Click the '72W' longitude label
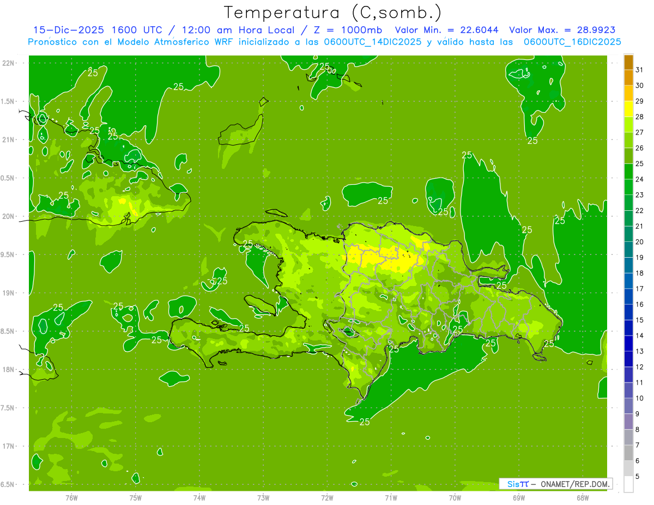This screenshot has height=505, width=654. 327,497
